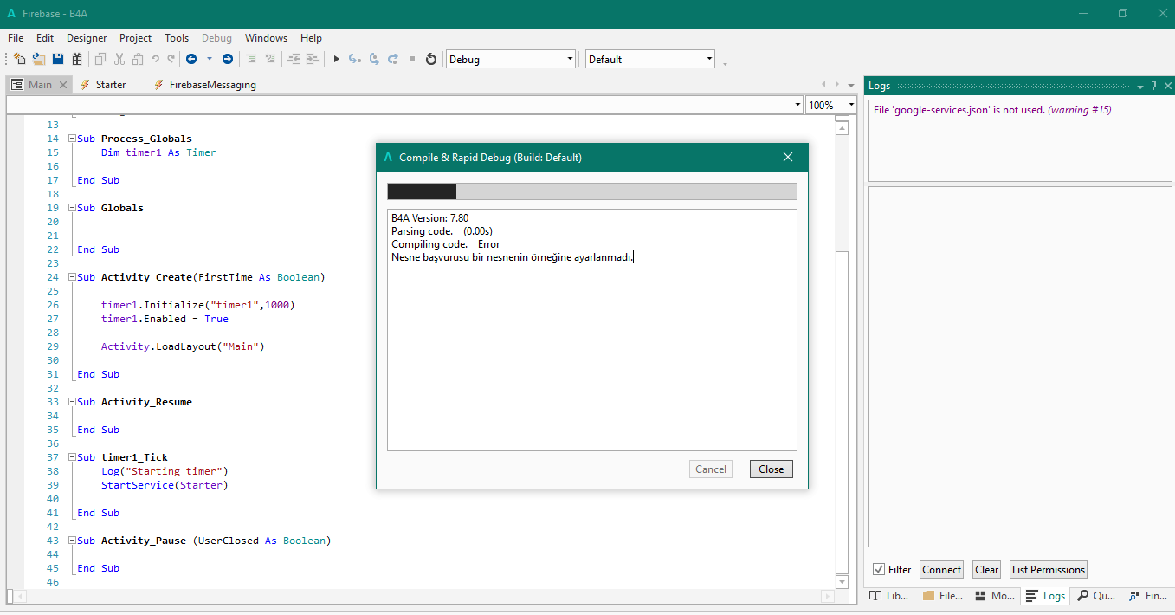The height and width of the screenshot is (615, 1175).
Task: Click the New file icon in toolbar
Action: coord(20,60)
